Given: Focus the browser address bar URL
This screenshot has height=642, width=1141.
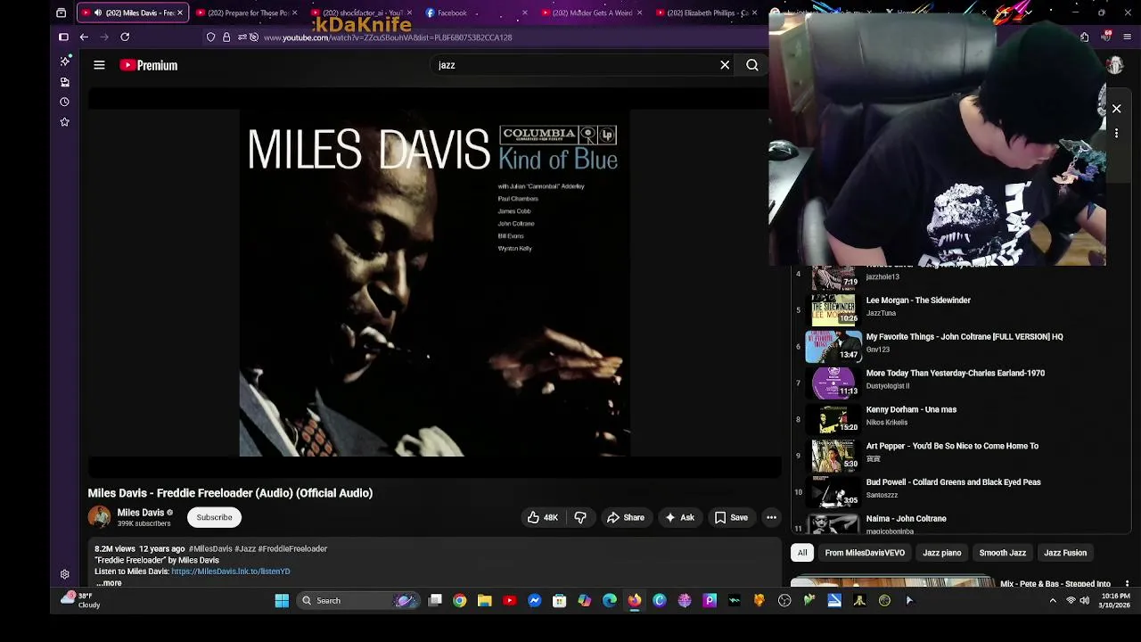Looking at the screenshot, I should pos(387,37).
